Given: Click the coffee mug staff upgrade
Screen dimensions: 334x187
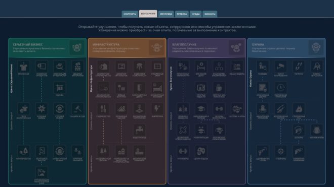Looking at the screenshot, I should (219, 88).
